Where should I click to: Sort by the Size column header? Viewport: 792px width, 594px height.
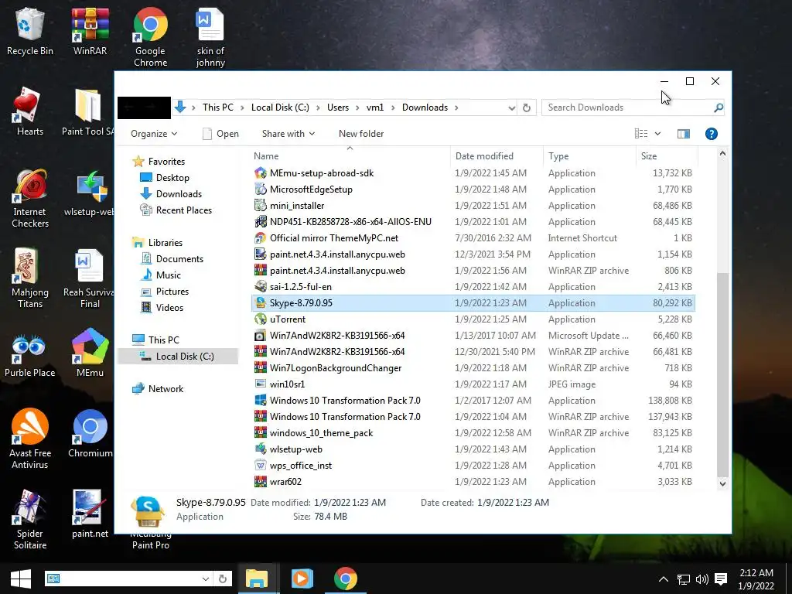[x=667, y=156]
